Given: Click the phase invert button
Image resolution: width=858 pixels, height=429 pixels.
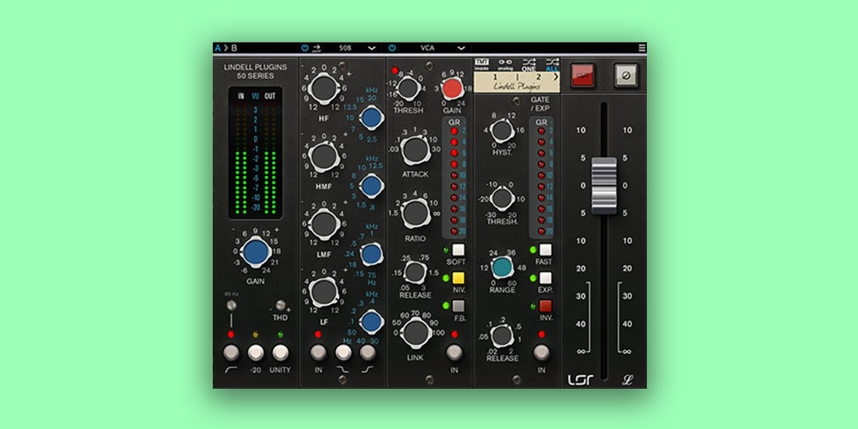Looking at the screenshot, I should (625, 76).
